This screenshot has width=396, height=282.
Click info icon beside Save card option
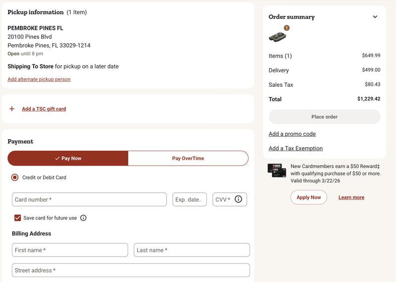pyautogui.click(x=83, y=218)
